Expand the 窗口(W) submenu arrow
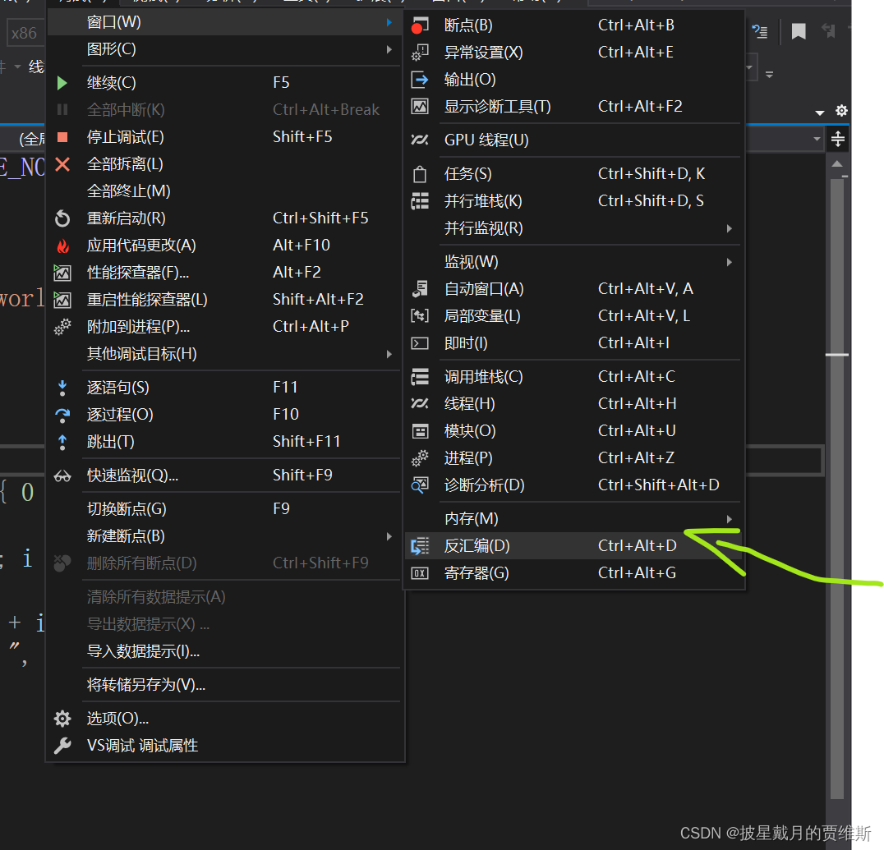 [x=389, y=22]
